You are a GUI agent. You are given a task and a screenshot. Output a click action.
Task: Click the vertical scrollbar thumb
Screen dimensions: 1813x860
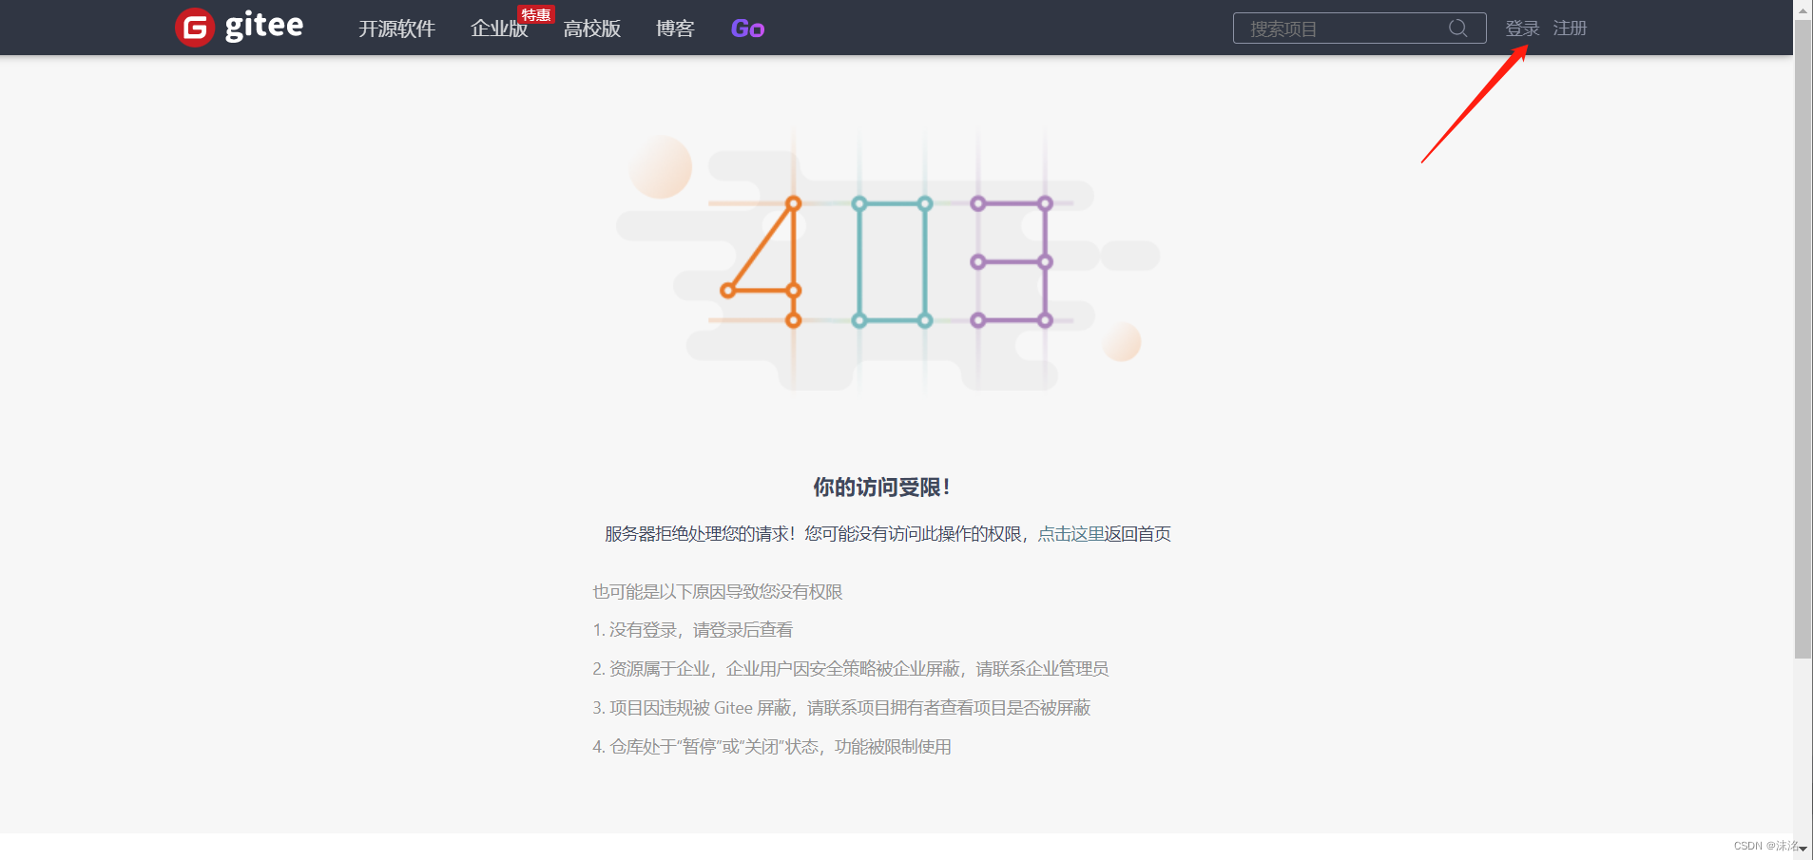tap(1803, 339)
